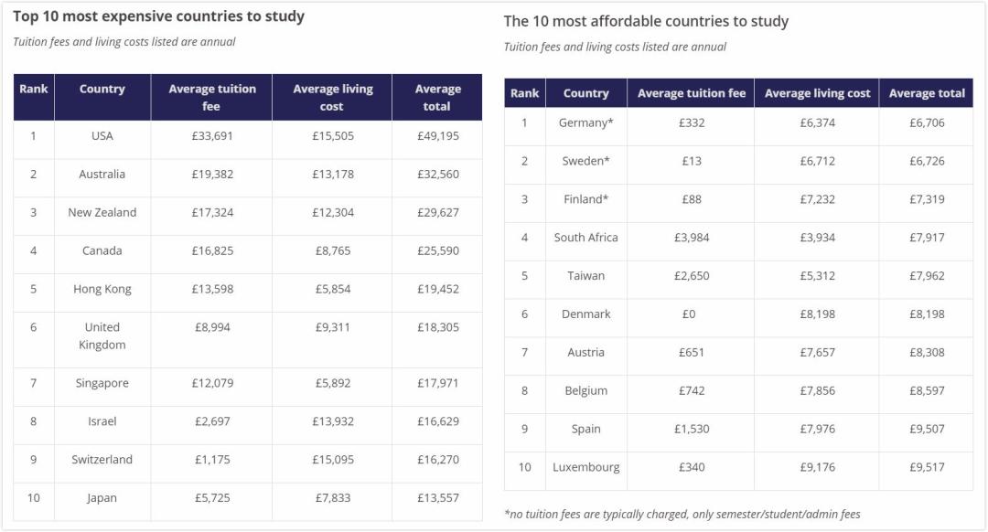Select the Luxembourg country cell
This screenshot has height=532, width=988.
pos(586,467)
